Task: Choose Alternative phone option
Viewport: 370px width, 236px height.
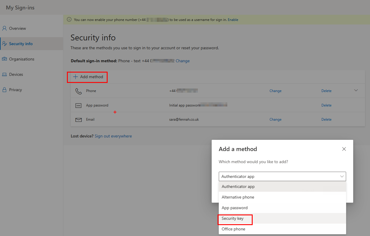Action: [238, 197]
